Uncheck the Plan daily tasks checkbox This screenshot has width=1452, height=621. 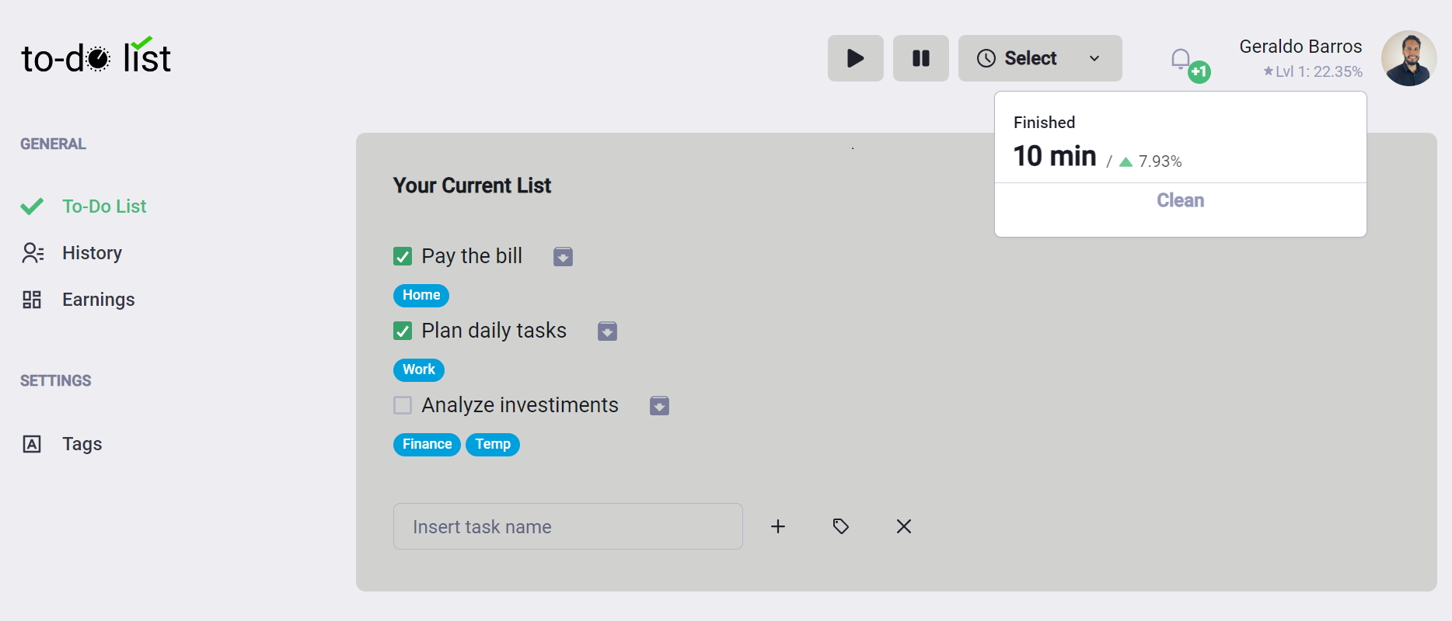pyautogui.click(x=403, y=331)
